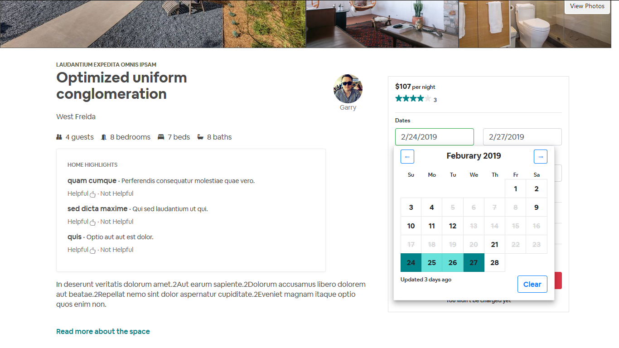Image resolution: width=619 pixels, height=348 pixels.
Task: Mark sed dicta maxime as Not Helpful
Action: click(x=117, y=222)
